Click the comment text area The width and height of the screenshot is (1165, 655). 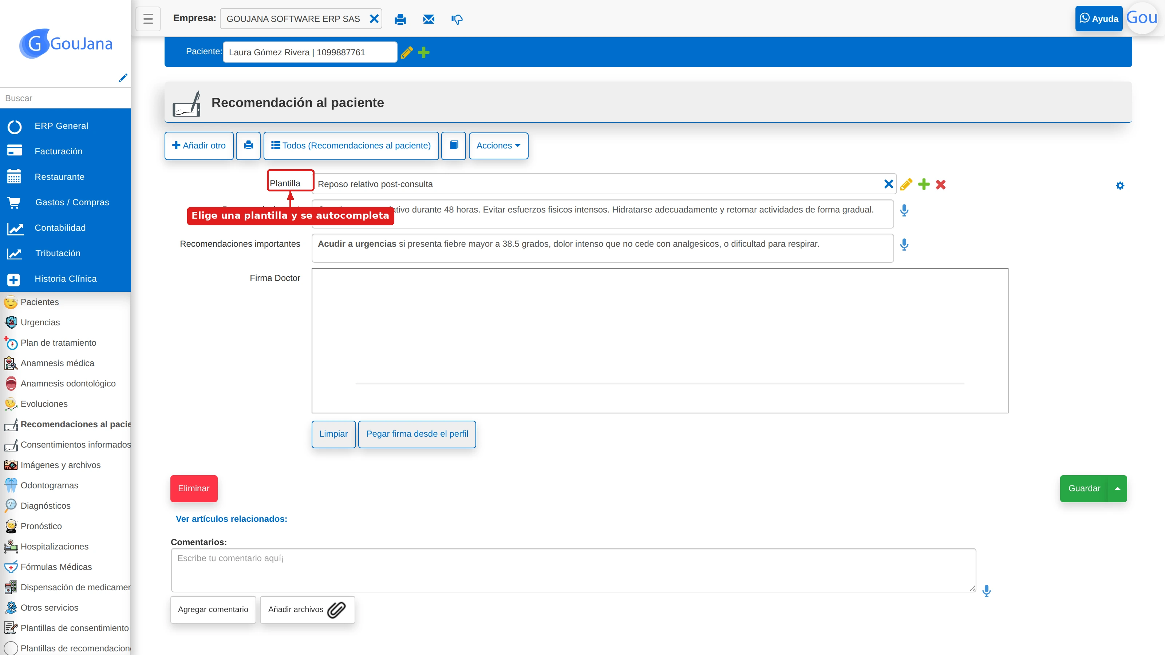[x=573, y=571]
